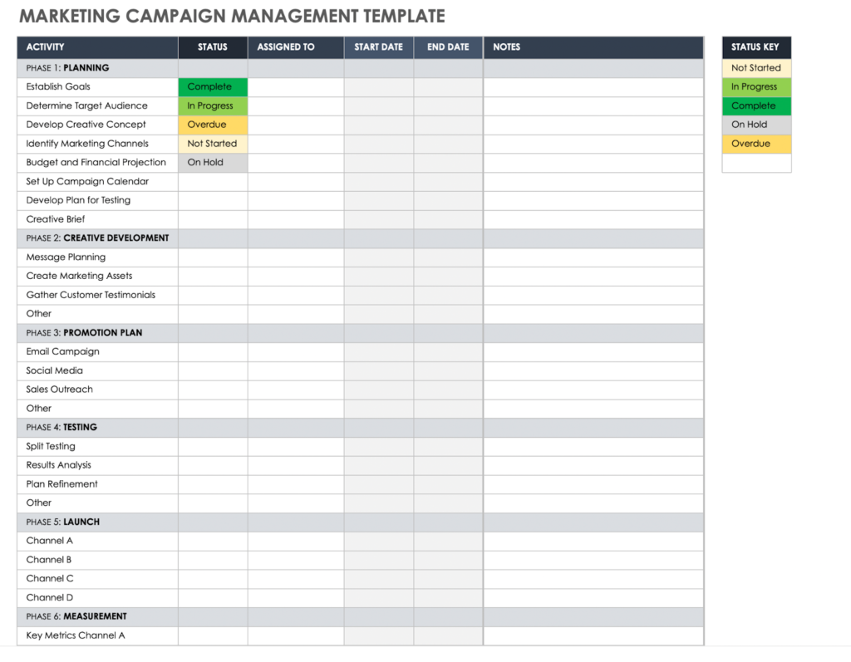Select the Sales Outreach cell
The image size is (851, 662).
[98, 390]
